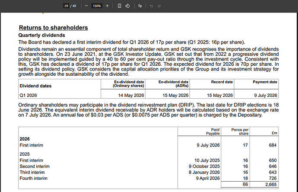
Task: Toggle fit to page view
Action: (x=119, y=6)
